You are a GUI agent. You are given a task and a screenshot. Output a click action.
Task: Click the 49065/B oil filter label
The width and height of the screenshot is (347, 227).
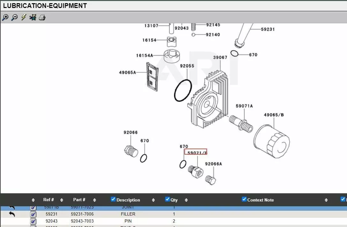pyautogui.click(x=274, y=115)
